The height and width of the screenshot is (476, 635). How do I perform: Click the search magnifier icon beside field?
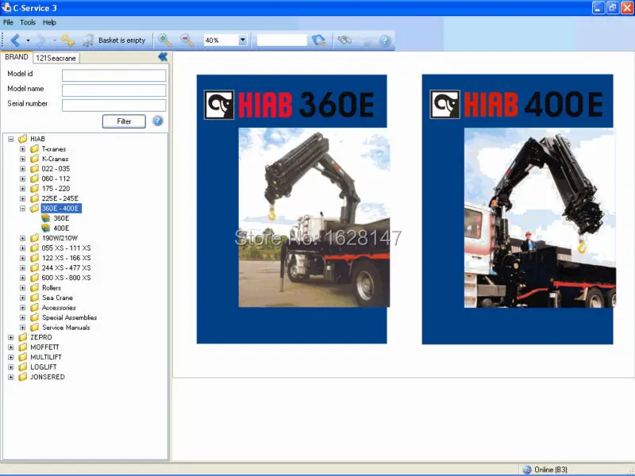click(319, 40)
